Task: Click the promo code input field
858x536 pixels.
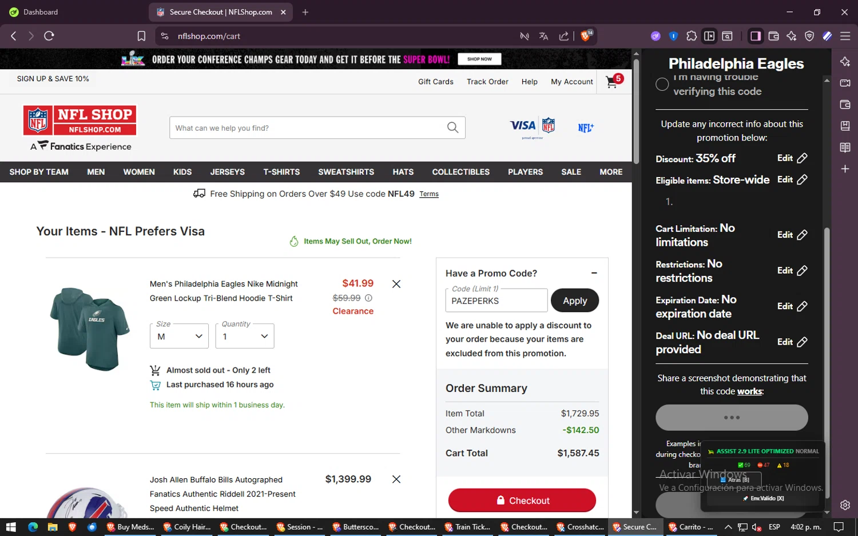Action: [x=496, y=301]
